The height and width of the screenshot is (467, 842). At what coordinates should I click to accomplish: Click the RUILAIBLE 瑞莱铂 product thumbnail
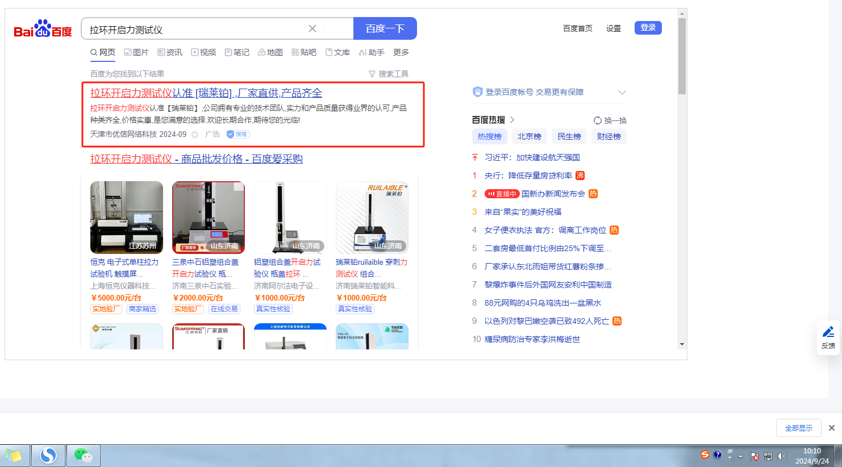click(x=372, y=218)
